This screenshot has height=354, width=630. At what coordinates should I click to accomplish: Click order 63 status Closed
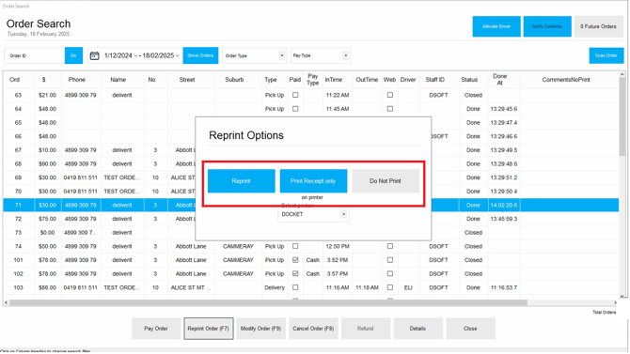coord(473,95)
